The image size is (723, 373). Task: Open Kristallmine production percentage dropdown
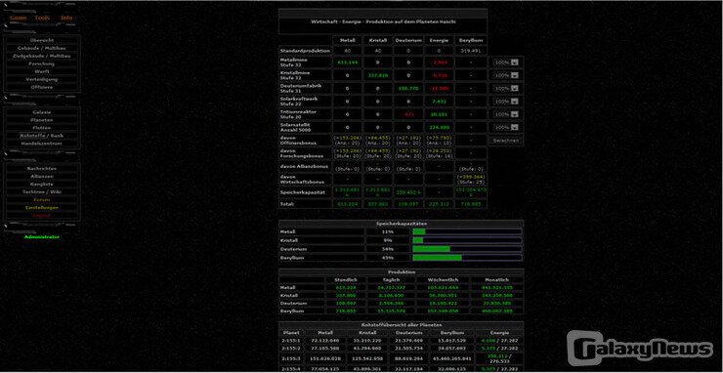[x=506, y=75]
